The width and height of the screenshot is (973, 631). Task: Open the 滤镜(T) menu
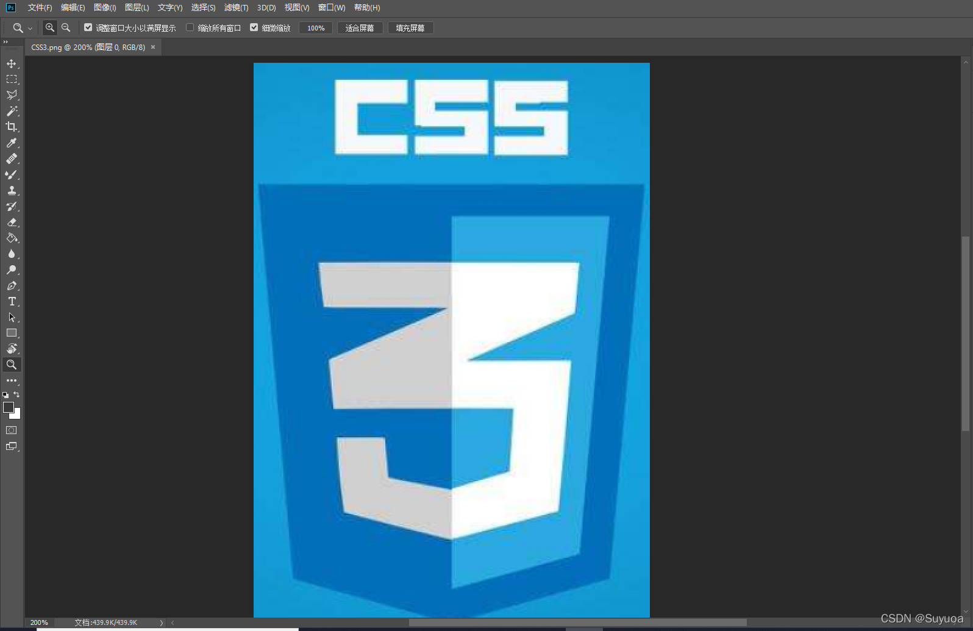click(x=236, y=7)
